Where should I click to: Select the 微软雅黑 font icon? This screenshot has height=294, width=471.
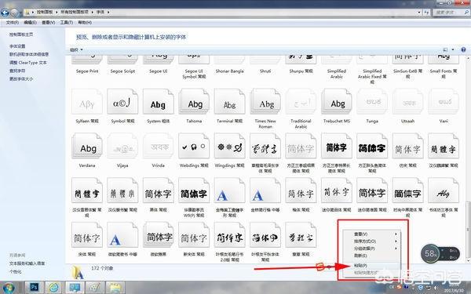point(159,235)
